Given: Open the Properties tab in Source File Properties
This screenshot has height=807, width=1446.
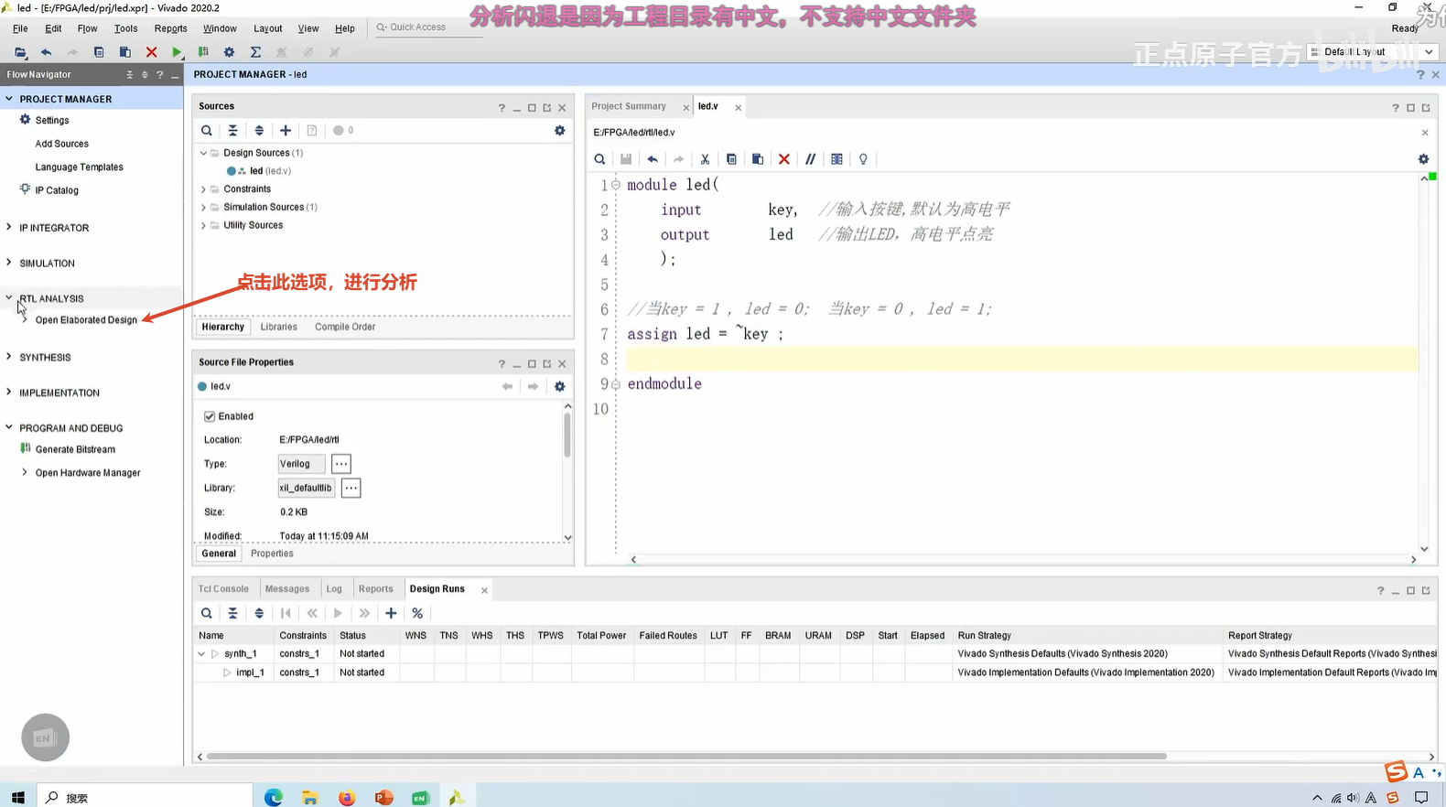Looking at the screenshot, I should coord(272,554).
